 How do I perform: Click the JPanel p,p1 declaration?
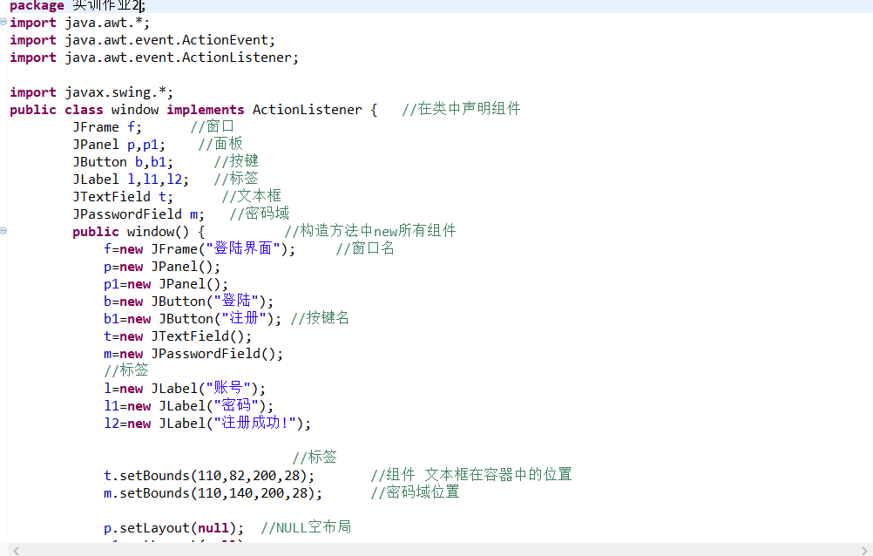point(118,145)
